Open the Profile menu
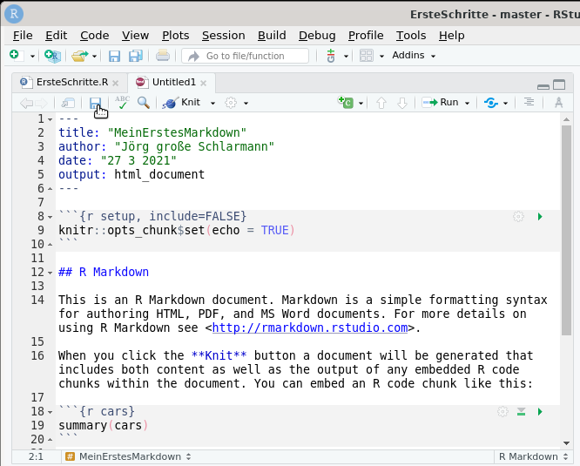The image size is (580, 466). (x=366, y=36)
